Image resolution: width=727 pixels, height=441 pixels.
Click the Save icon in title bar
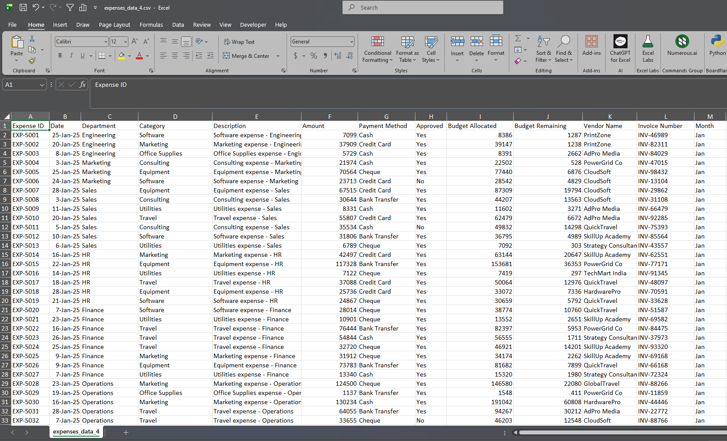coord(23,7)
